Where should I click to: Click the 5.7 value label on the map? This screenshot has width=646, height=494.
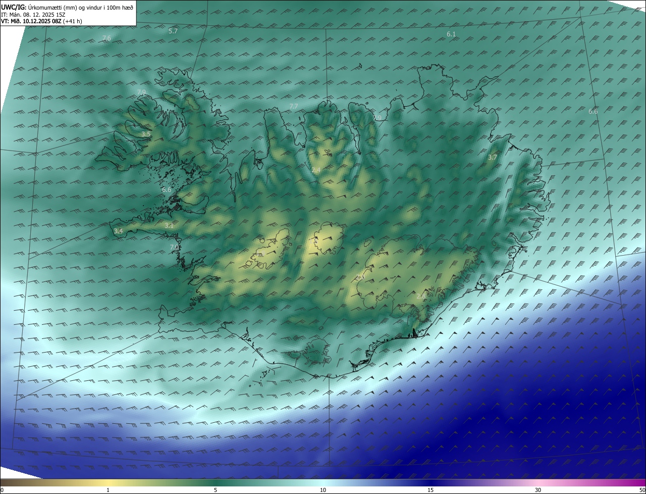point(173,31)
